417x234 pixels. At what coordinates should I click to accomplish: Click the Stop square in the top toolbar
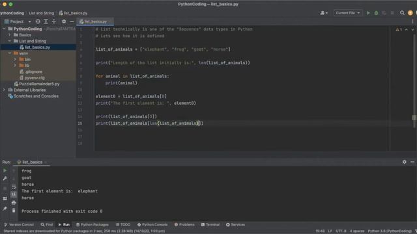click(x=392, y=13)
